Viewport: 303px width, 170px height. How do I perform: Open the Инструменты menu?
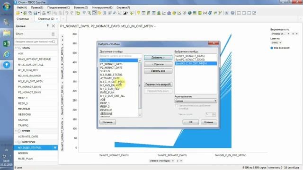(102, 8)
